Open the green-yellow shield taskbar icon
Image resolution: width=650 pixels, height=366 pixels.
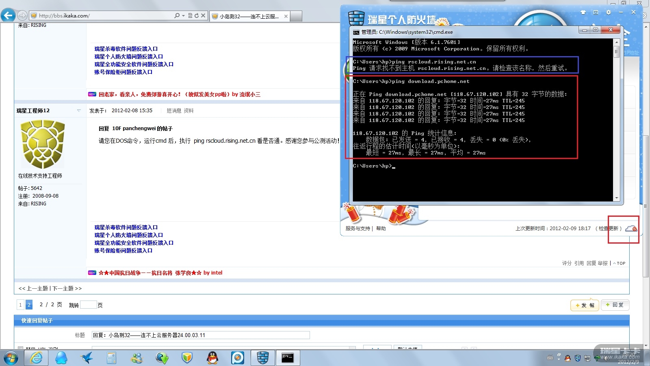click(187, 358)
